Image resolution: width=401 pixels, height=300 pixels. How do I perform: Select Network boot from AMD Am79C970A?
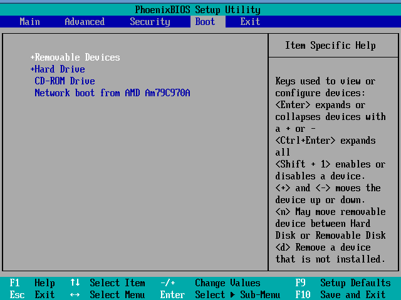pyautogui.click(x=112, y=93)
